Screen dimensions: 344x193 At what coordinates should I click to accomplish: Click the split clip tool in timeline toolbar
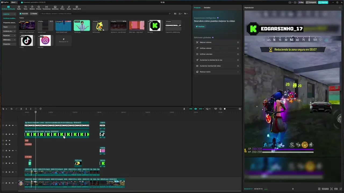(x=21, y=109)
